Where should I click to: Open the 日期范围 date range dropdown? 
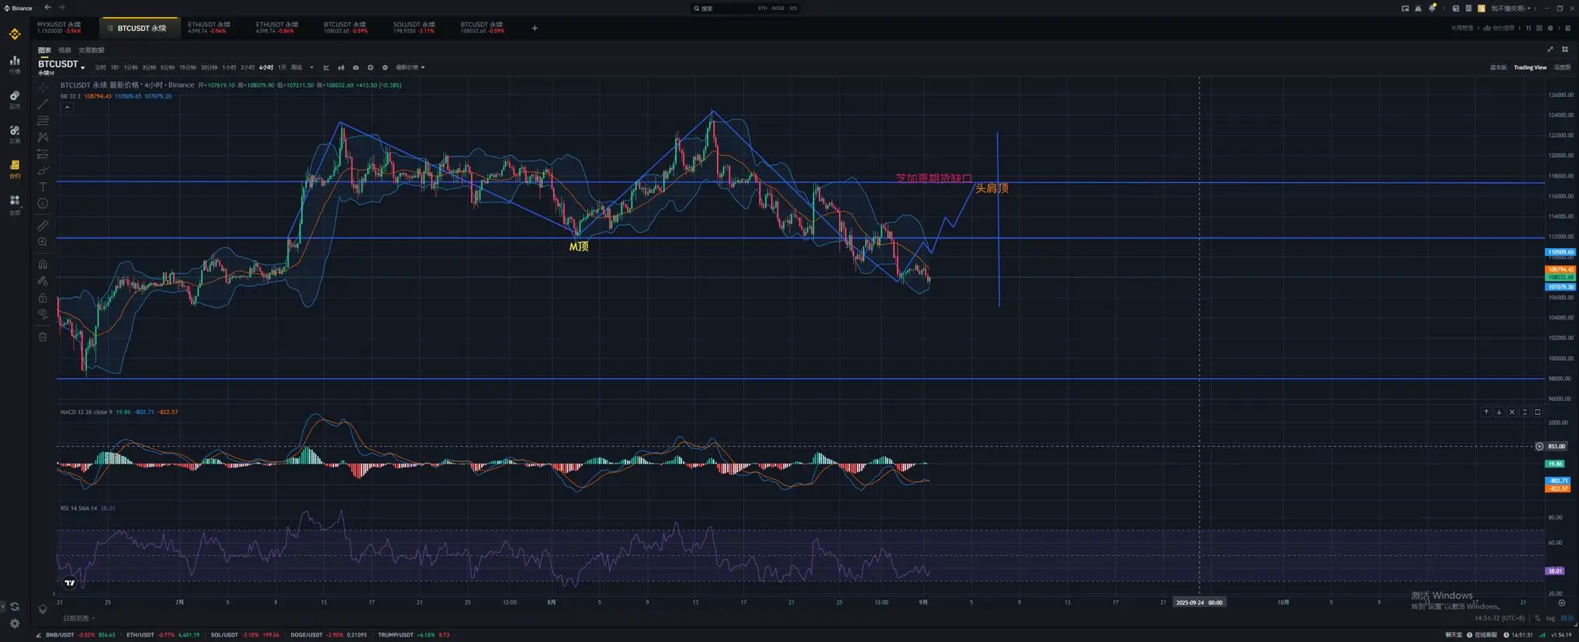(79, 618)
